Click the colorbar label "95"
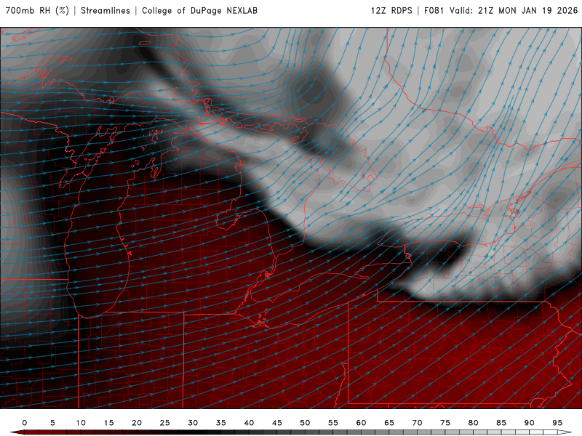The width and height of the screenshot is (582, 436). [x=557, y=423]
